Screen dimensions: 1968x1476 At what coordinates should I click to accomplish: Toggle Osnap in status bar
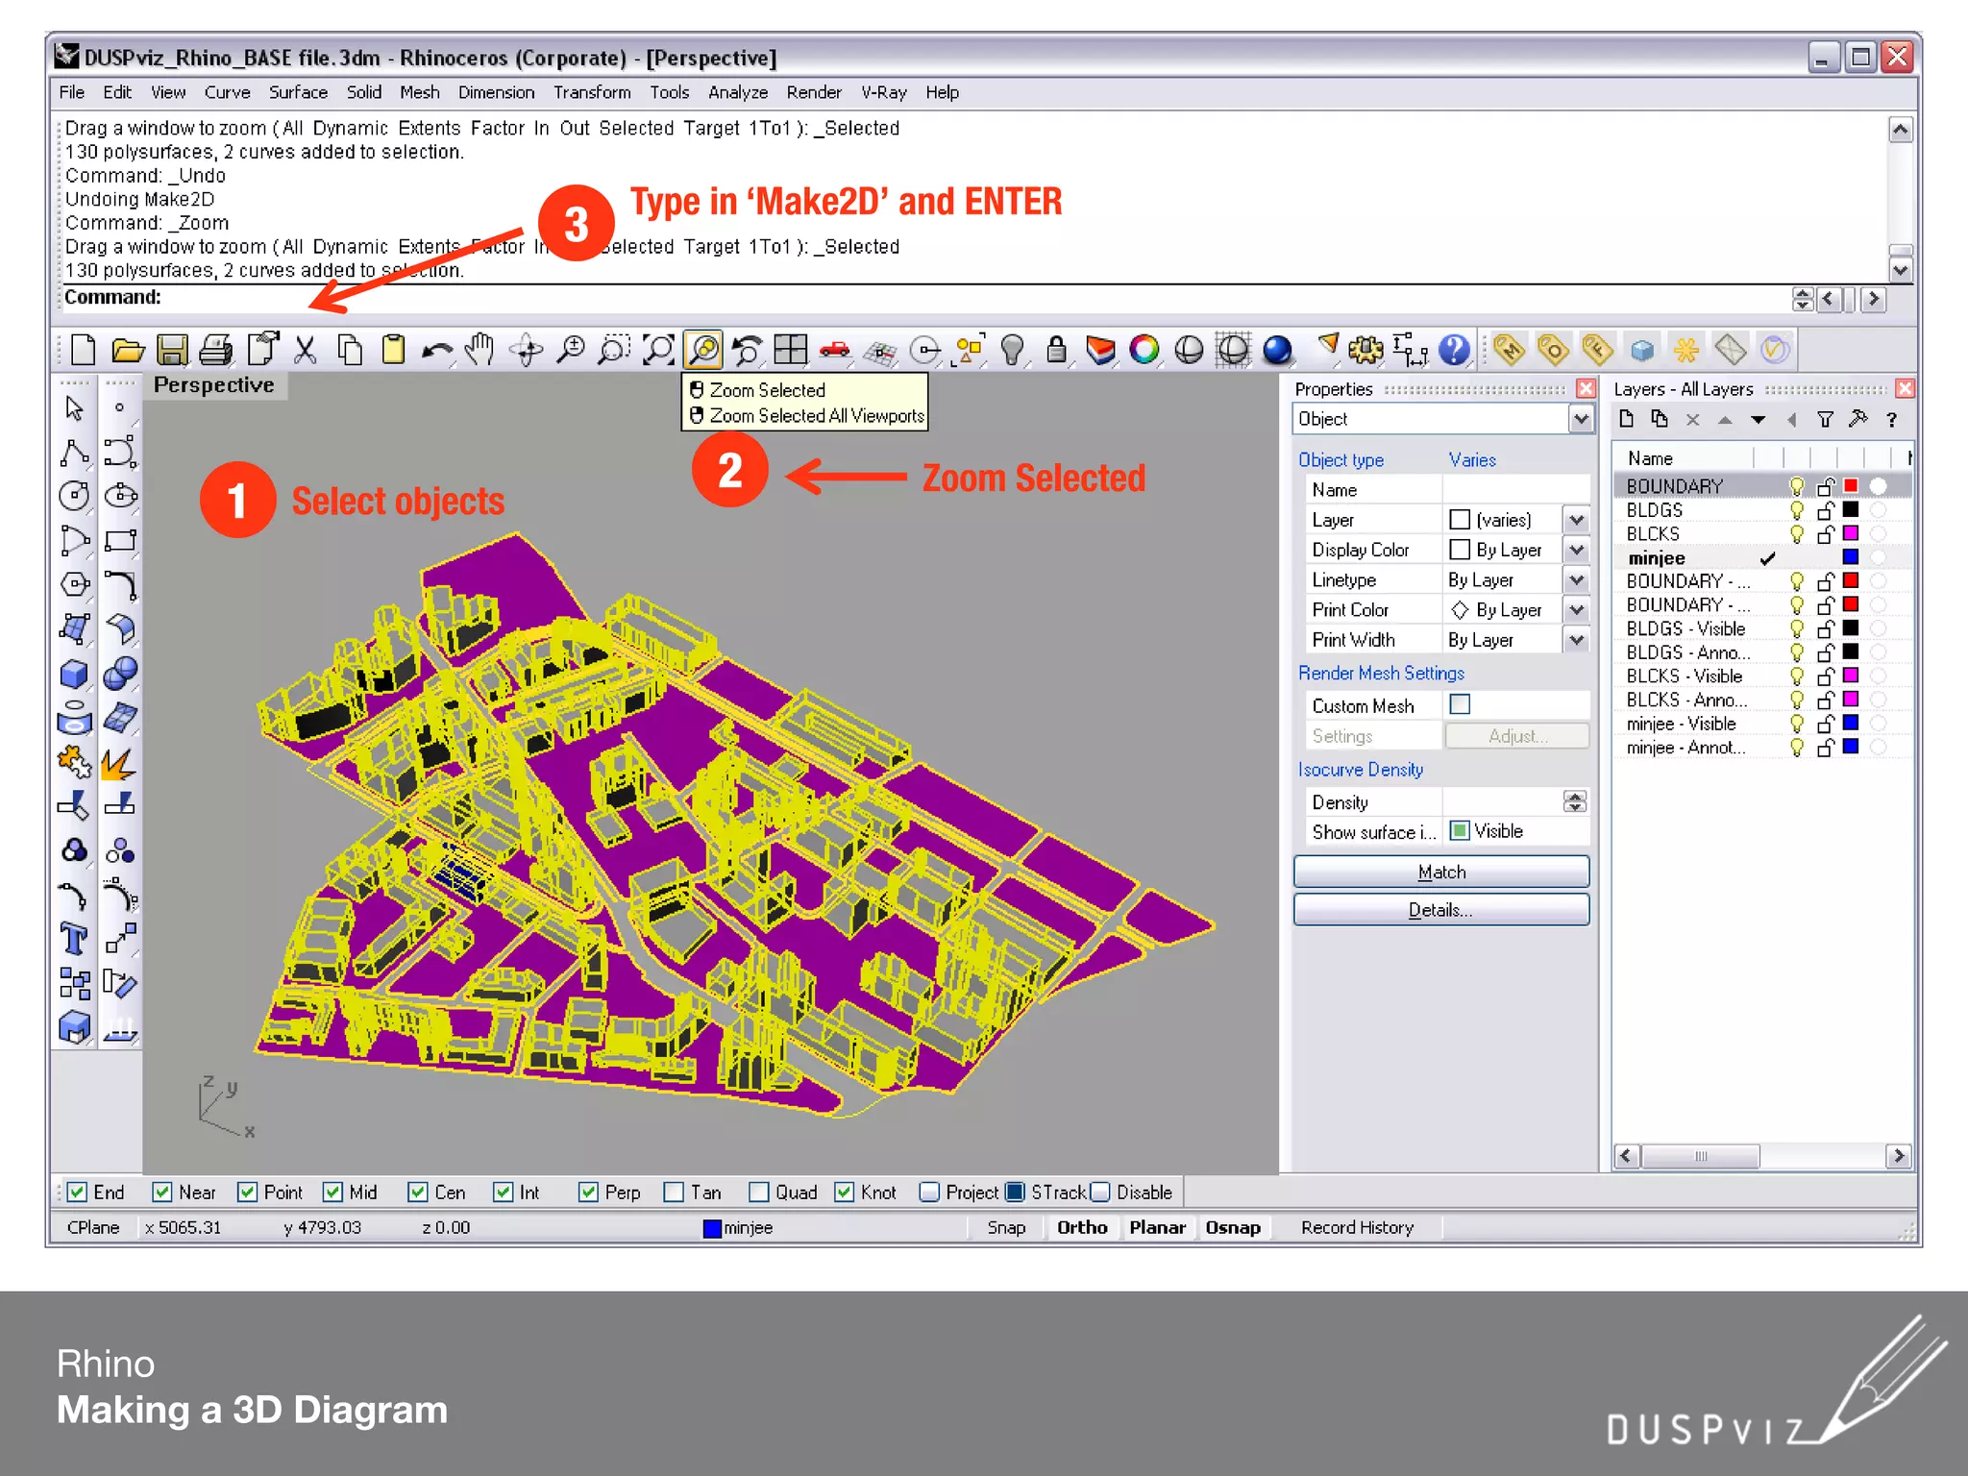[x=1233, y=1227]
